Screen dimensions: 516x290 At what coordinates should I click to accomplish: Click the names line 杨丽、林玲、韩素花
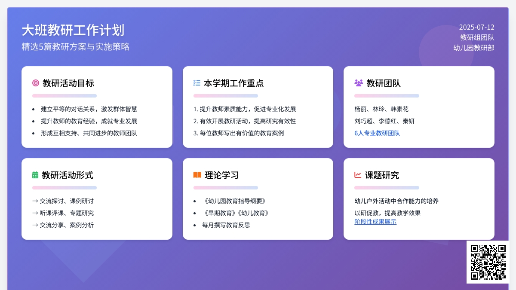tap(381, 109)
